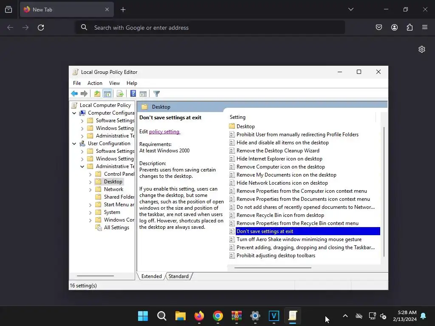Select Local Computer Policy root node
The width and height of the screenshot is (435, 326).
point(105,105)
